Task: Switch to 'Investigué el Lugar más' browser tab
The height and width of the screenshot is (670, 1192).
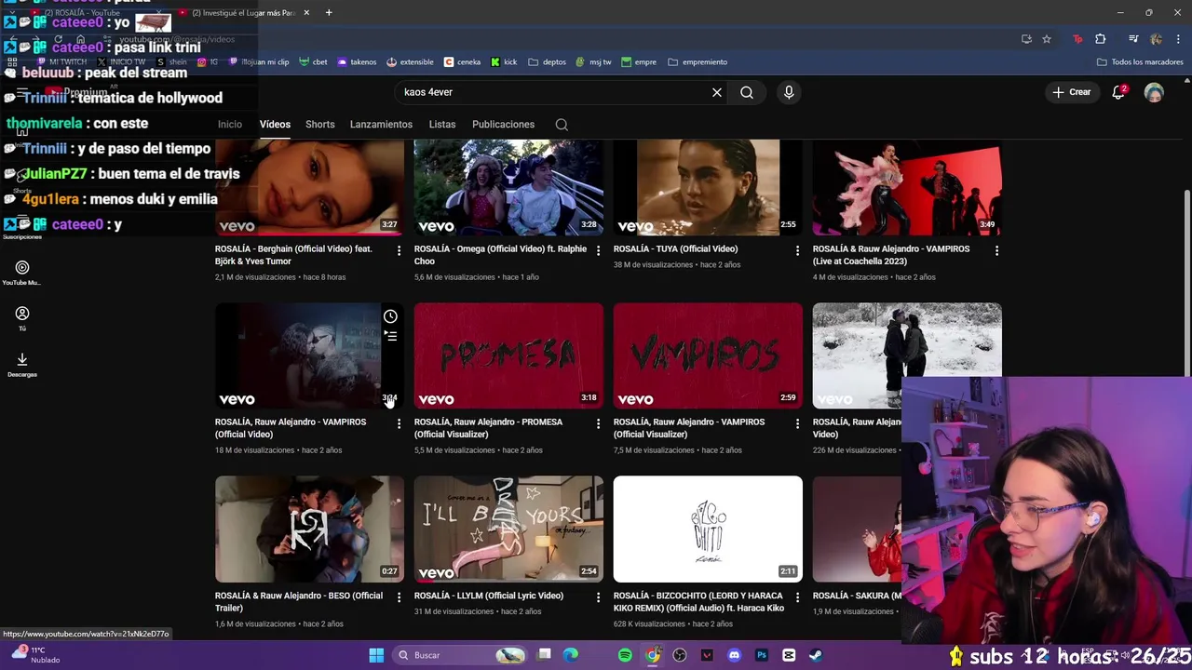Action: tap(242, 13)
